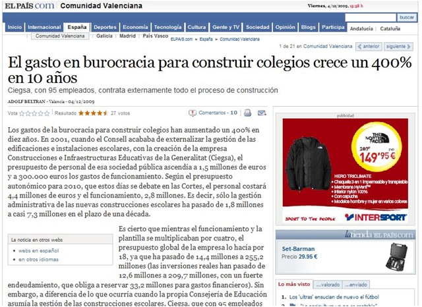Go to next article with siguiente
The width and height of the screenshot is (422, 307).
coord(398,47)
